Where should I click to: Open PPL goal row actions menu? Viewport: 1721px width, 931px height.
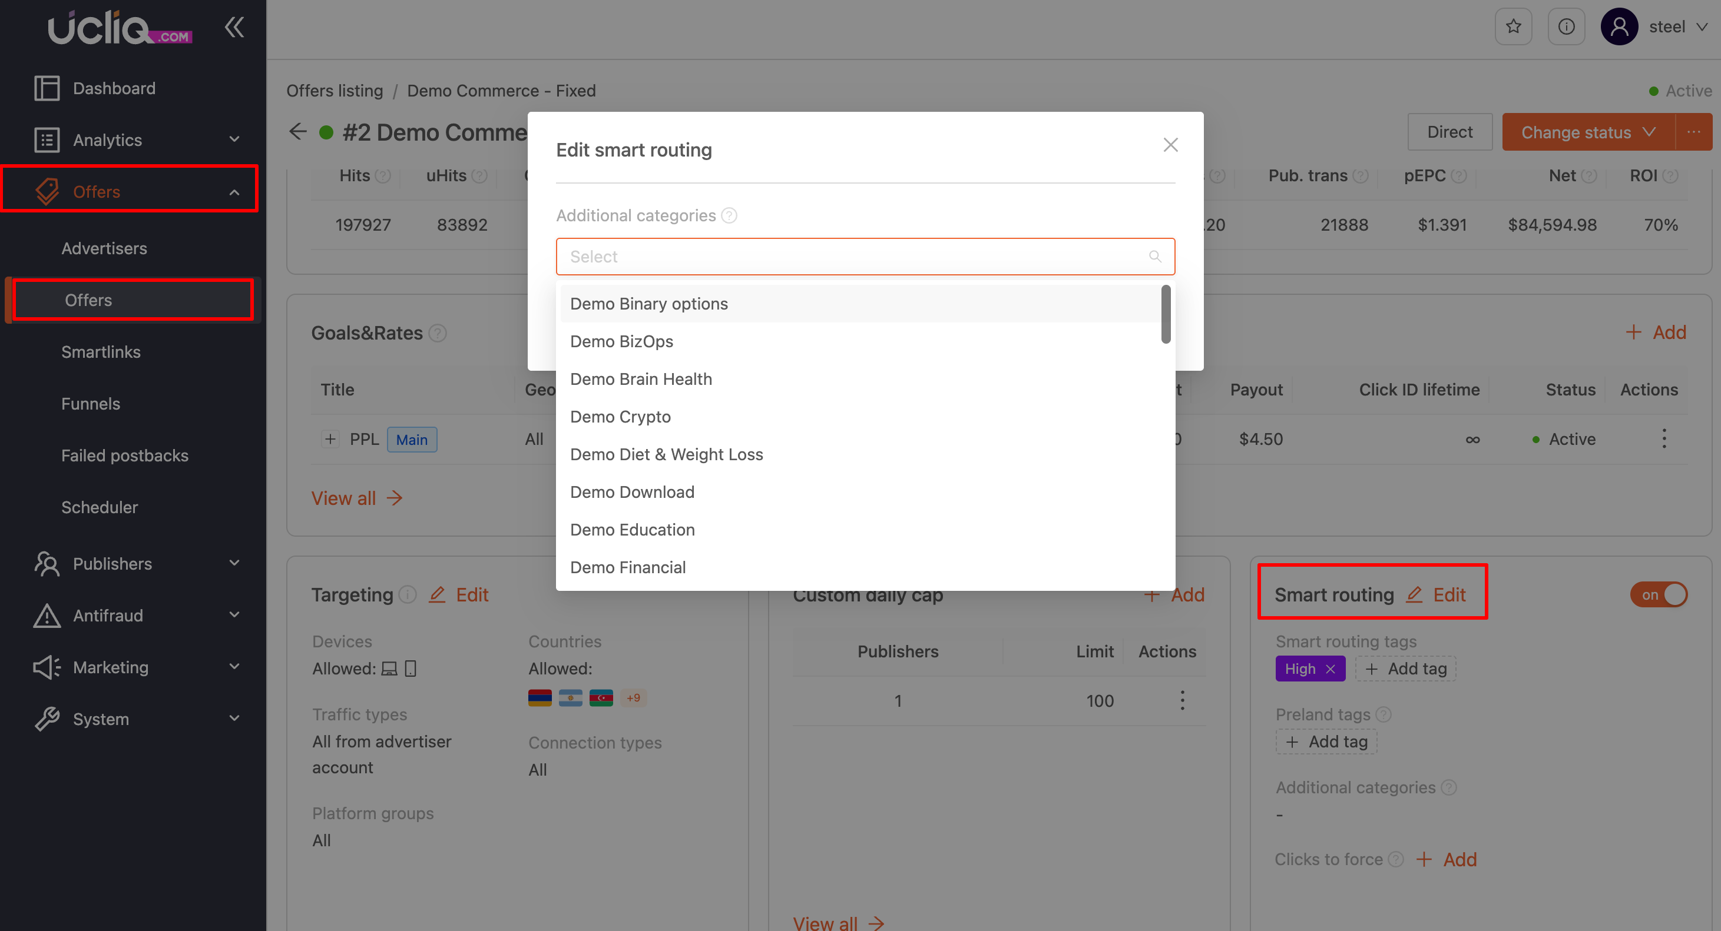(x=1663, y=438)
